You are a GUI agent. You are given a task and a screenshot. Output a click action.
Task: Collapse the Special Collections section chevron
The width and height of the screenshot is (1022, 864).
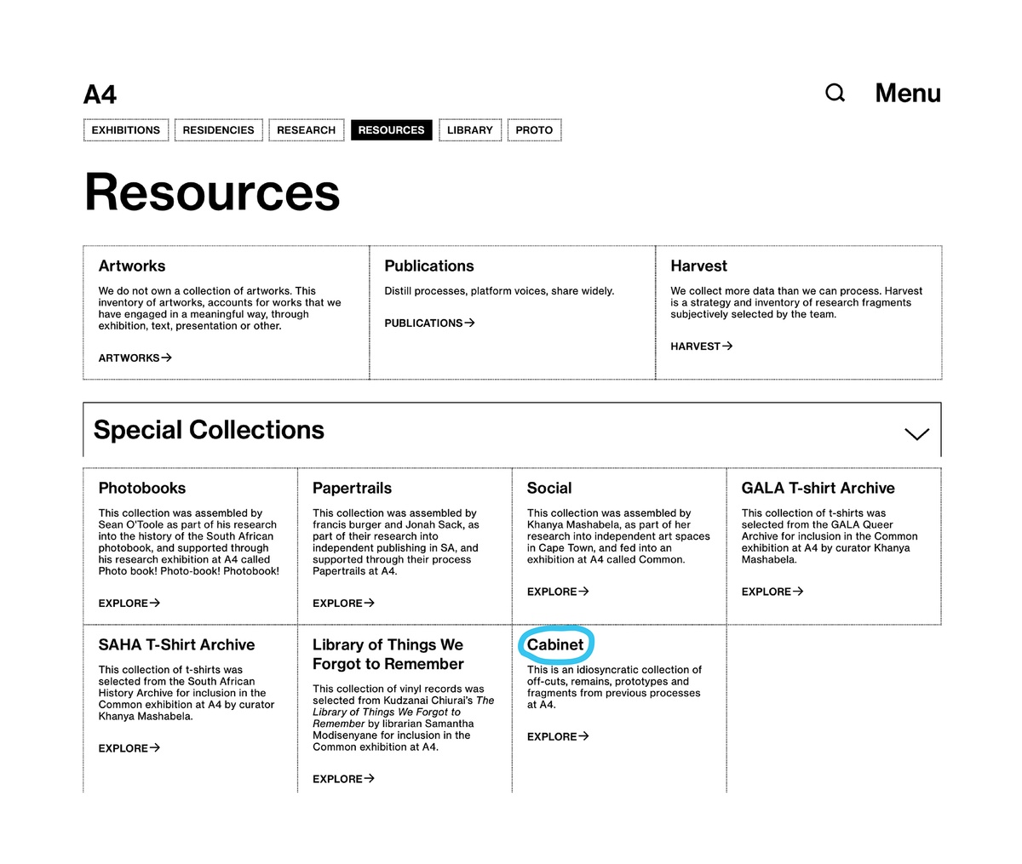[x=916, y=433]
